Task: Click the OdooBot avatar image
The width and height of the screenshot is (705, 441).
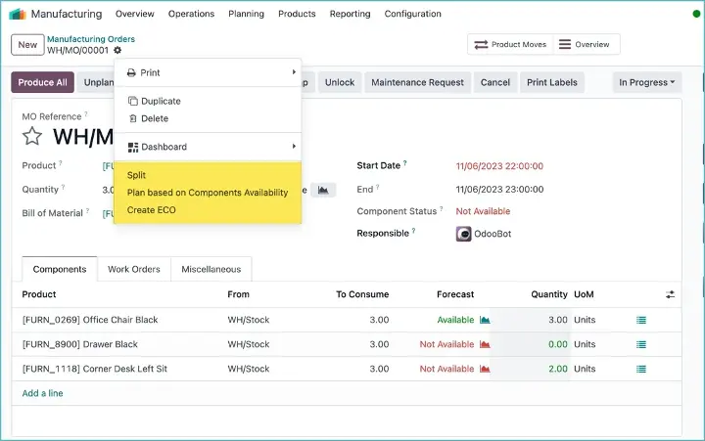Action: pos(463,234)
